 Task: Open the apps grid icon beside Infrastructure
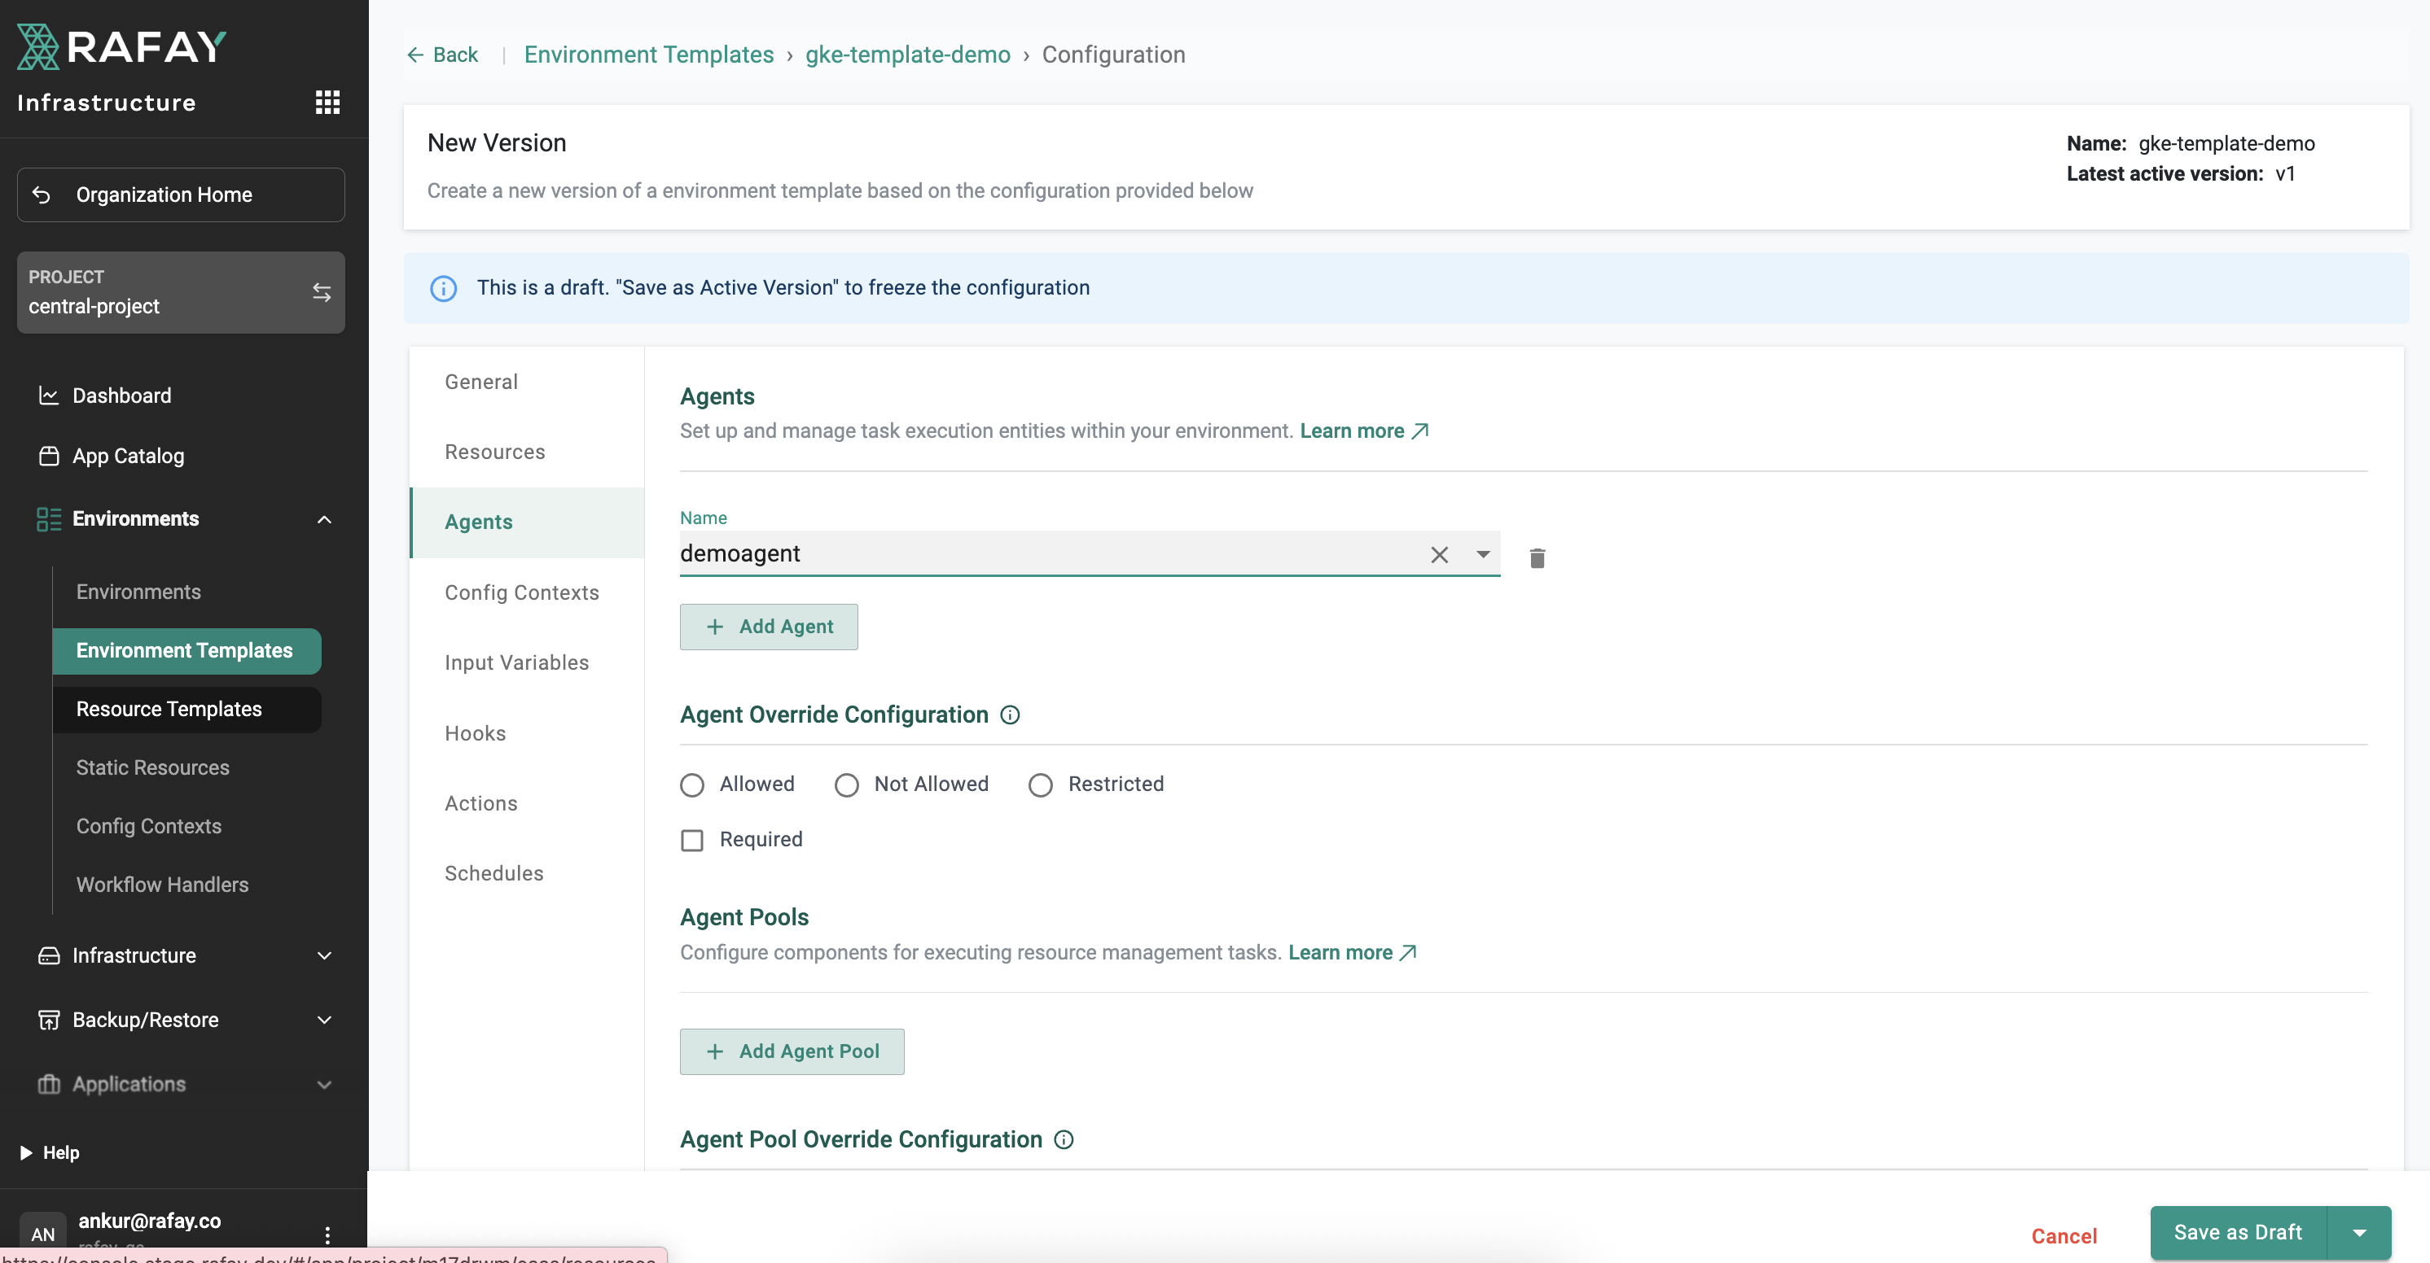327,102
